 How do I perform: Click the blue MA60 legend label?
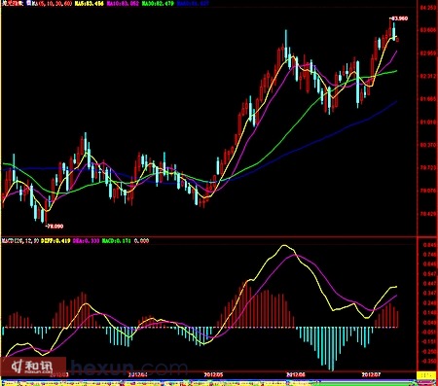[194, 3]
